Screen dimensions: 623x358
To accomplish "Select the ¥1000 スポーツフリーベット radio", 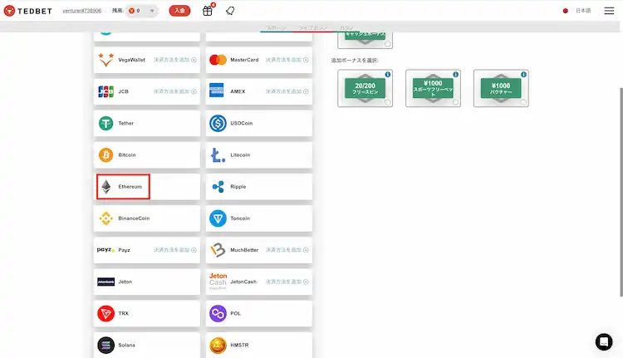I will click(455, 102).
